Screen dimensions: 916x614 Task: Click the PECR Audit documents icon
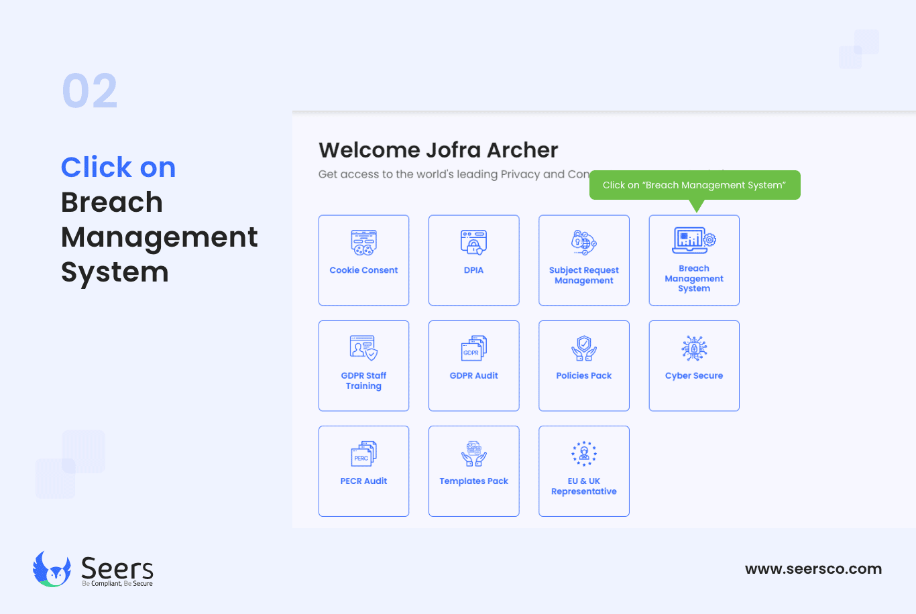pyautogui.click(x=363, y=453)
